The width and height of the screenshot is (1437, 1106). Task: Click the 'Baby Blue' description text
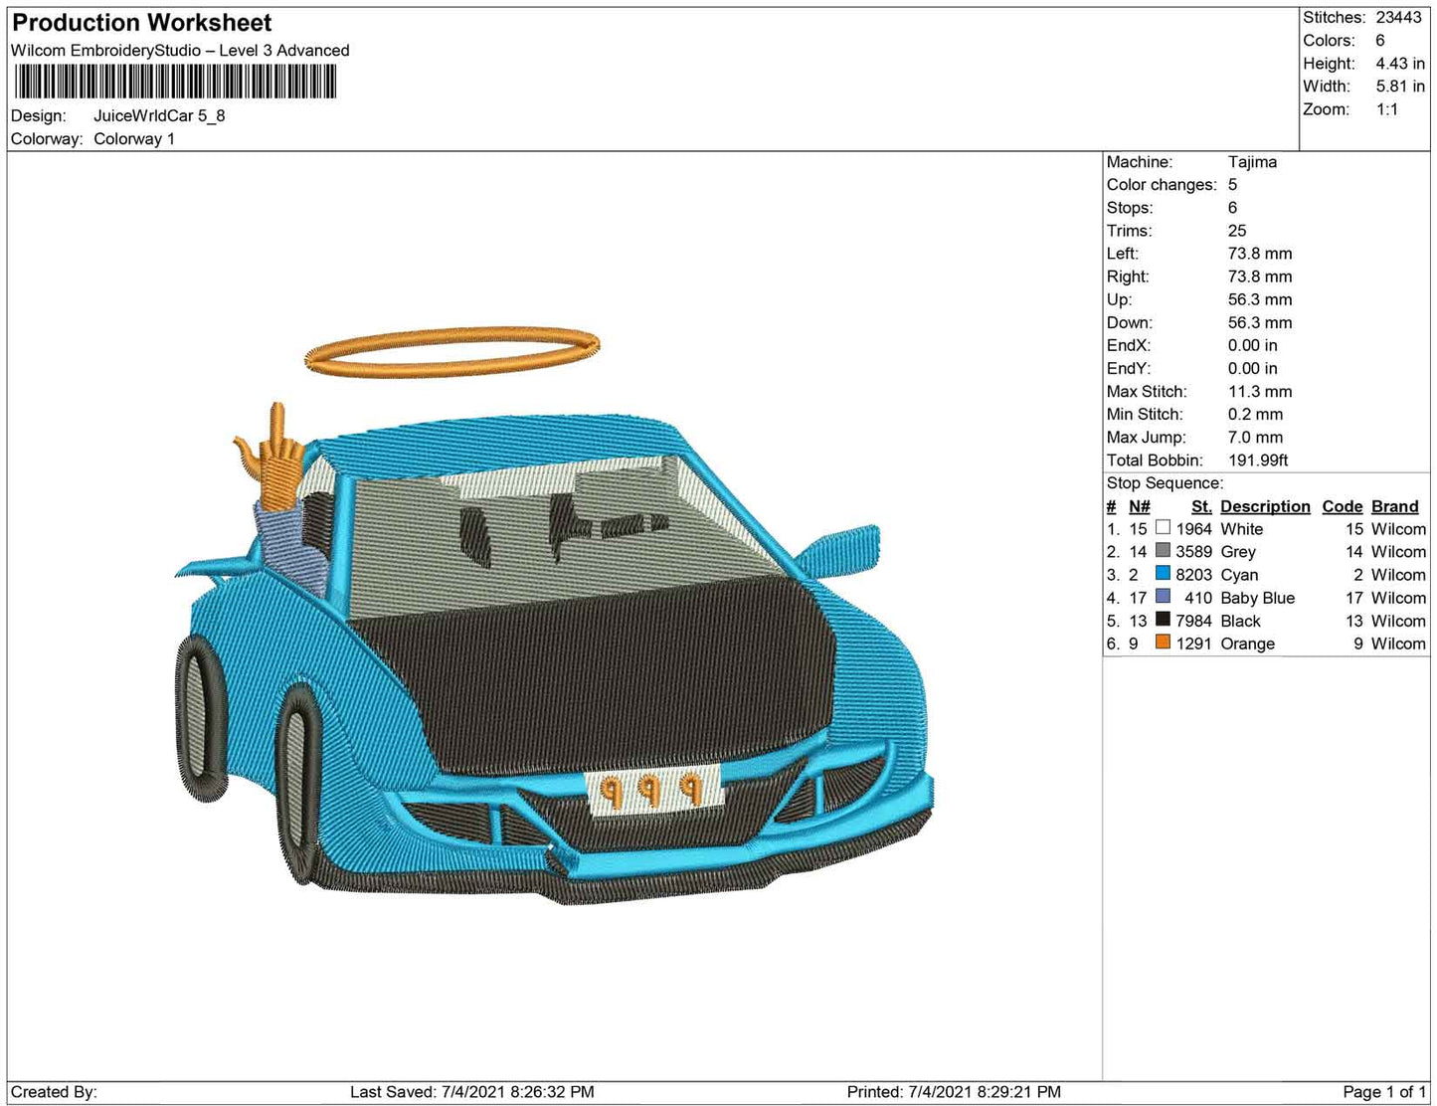coord(1257,598)
